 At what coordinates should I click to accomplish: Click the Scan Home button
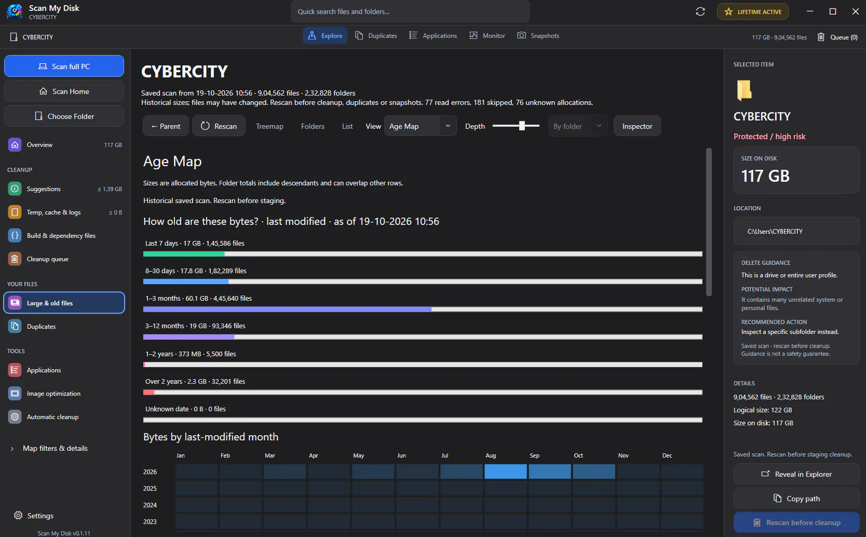[64, 91]
